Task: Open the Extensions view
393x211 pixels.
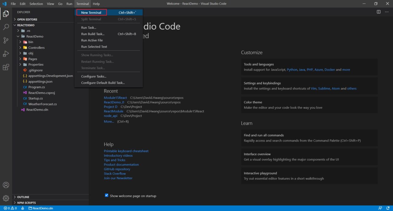Action: [6, 67]
